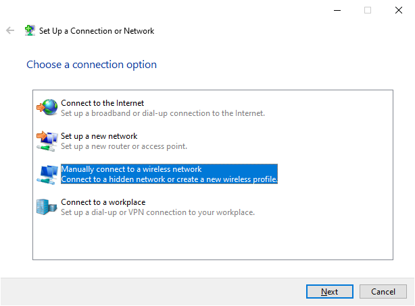Image resolution: width=415 pixels, height=306 pixels.
Task: Click the router icon for Set up a new network
Action: [x=47, y=140]
